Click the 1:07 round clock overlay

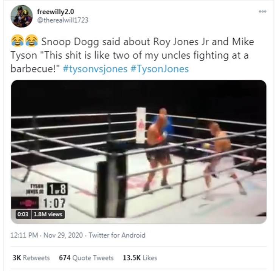click(x=54, y=203)
